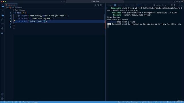Switch to the Ports panel tab
The width and height of the screenshot is (184, 103).
[x=145, y=5]
